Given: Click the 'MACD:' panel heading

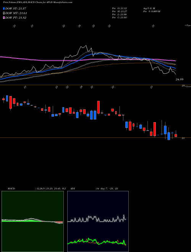Looking at the screenshot, I should [11, 189].
